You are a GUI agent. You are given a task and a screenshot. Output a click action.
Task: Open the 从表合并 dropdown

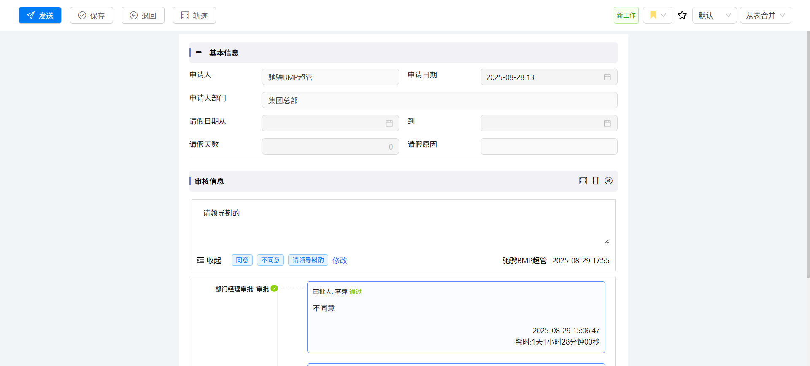(765, 15)
